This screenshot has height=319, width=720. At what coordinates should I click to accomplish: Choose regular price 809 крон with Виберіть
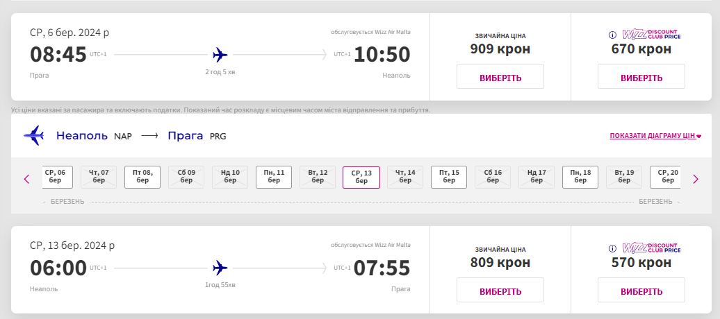tap(500, 290)
